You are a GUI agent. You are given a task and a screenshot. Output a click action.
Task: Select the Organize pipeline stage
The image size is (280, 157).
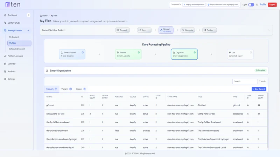click(184, 54)
